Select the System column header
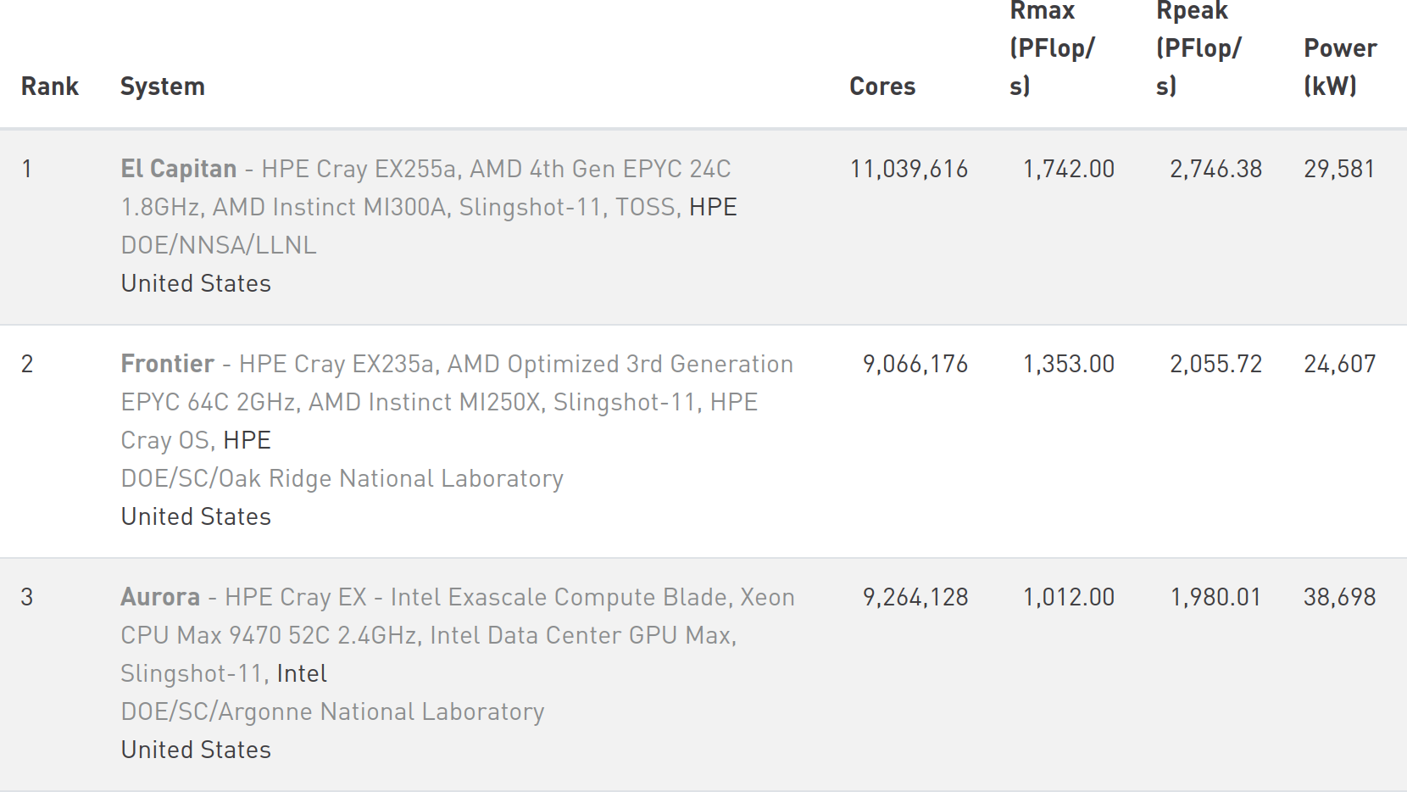Screen dimensions: 1407x792 point(163,86)
